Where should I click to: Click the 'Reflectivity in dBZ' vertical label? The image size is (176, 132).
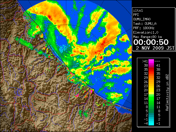pos(167,92)
